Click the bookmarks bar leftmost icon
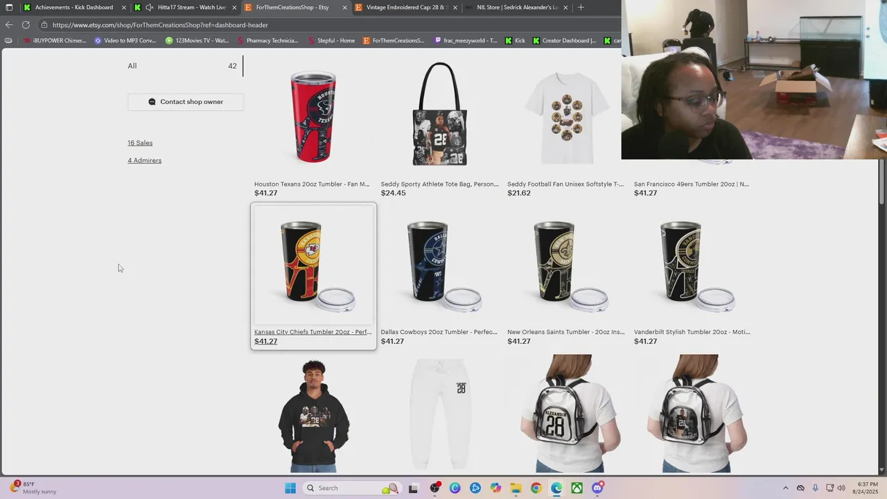Viewport: 887px width, 499px height. click(8, 41)
